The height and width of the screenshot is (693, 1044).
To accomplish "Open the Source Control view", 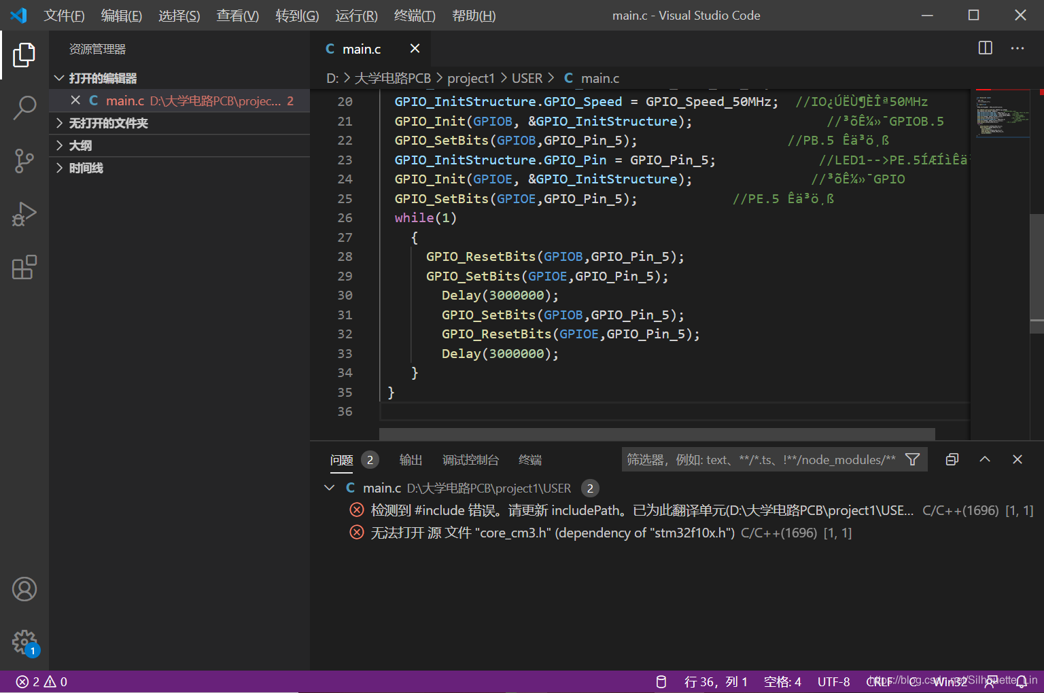I will pyautogui.click(x=24, y=161).
